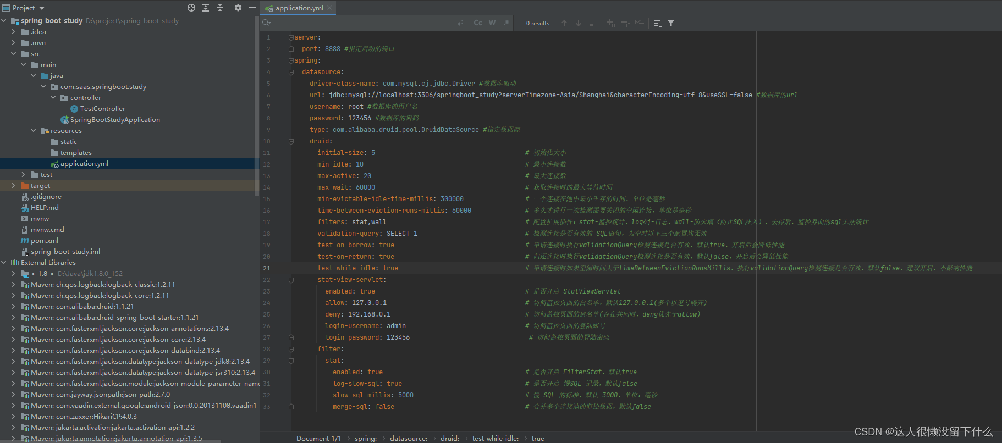1002x443 pixels.
Task: Click the test-while-idle: breadcrumb
Action: (496, 438)
